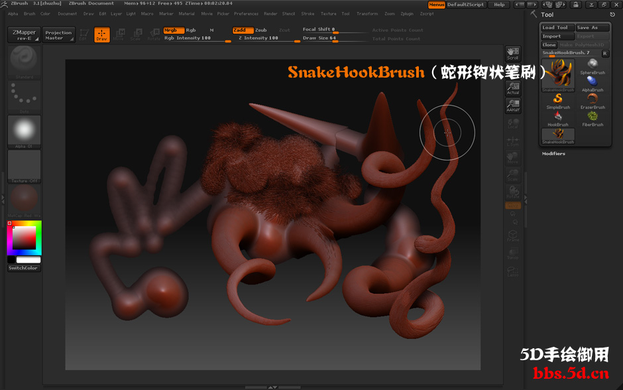
Task: Select the AlphaBrush tool
Action: coord(593,84)
